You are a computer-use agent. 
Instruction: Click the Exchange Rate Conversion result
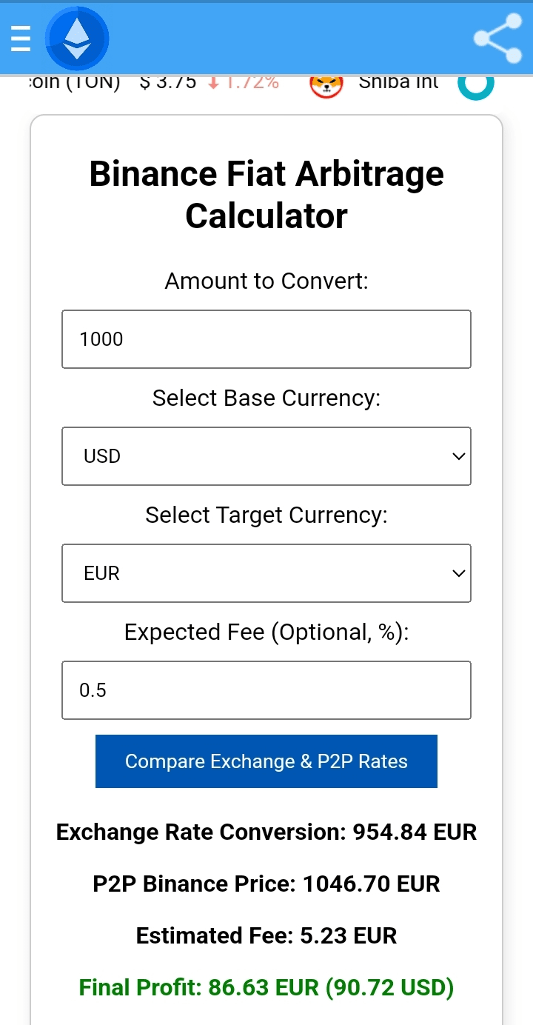(266, 832)
